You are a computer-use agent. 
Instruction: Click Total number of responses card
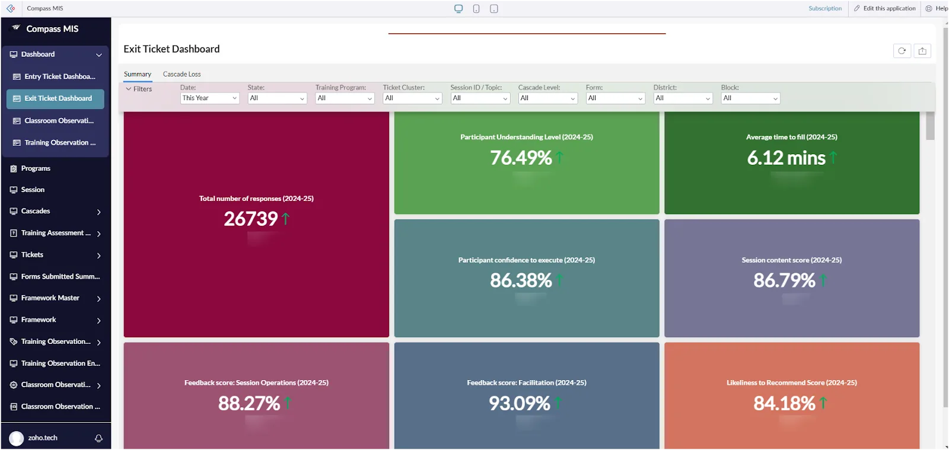tap(256, 225)
